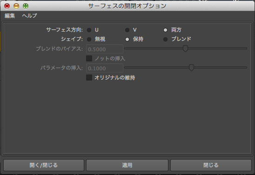Click the サーフェス方向 label
This screenshot has width=255, height=175.
(x=65, y=30)
